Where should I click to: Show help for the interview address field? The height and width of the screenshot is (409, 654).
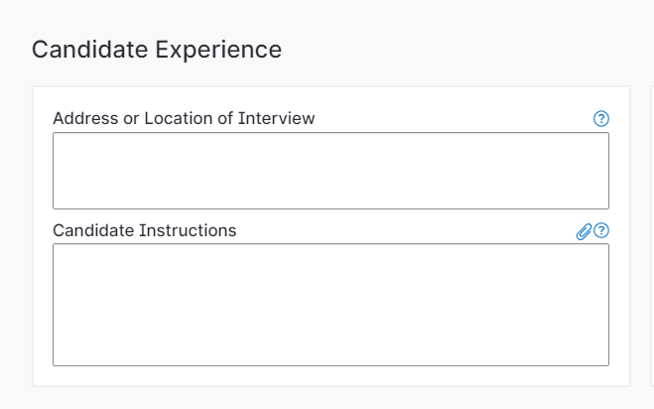point(600,119)
